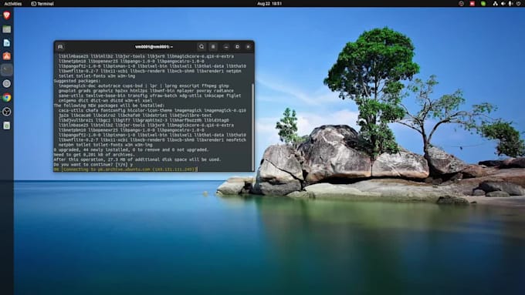525x295 pixels.
Task: Open the volume icon in top bar
Action: coord(503,4)
